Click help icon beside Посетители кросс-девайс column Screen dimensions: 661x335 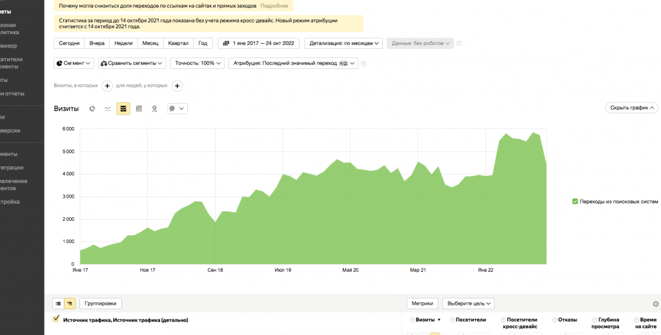pos(503,320)
